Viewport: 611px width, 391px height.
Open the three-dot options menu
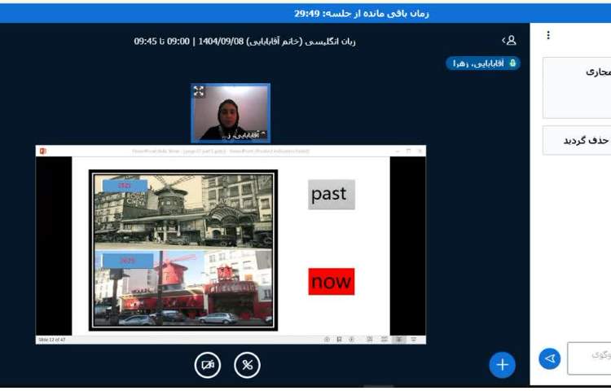coord(548,36)
